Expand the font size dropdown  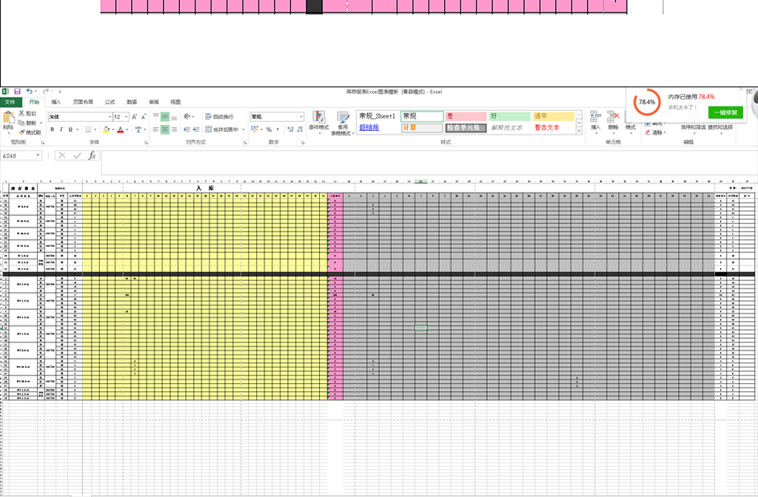pyautogui.click(x=127, y=117)
